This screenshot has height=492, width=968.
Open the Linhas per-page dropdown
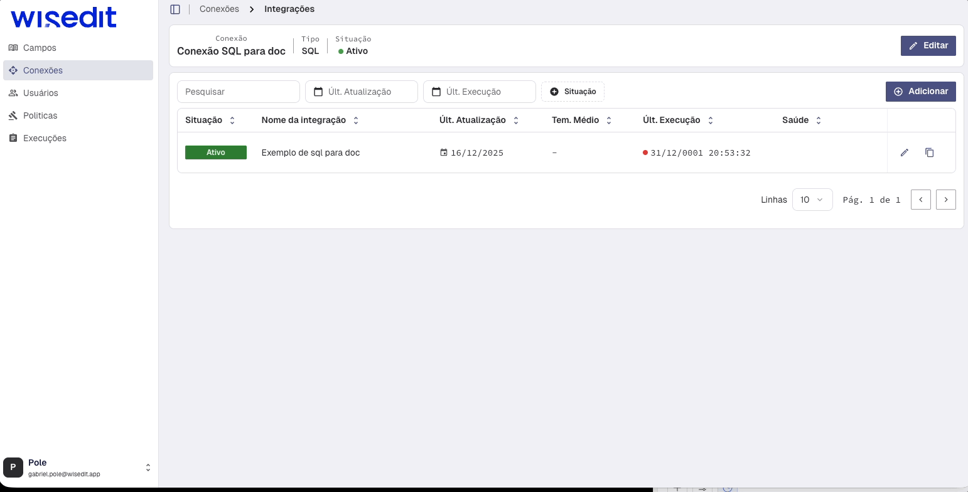(812, 200)
